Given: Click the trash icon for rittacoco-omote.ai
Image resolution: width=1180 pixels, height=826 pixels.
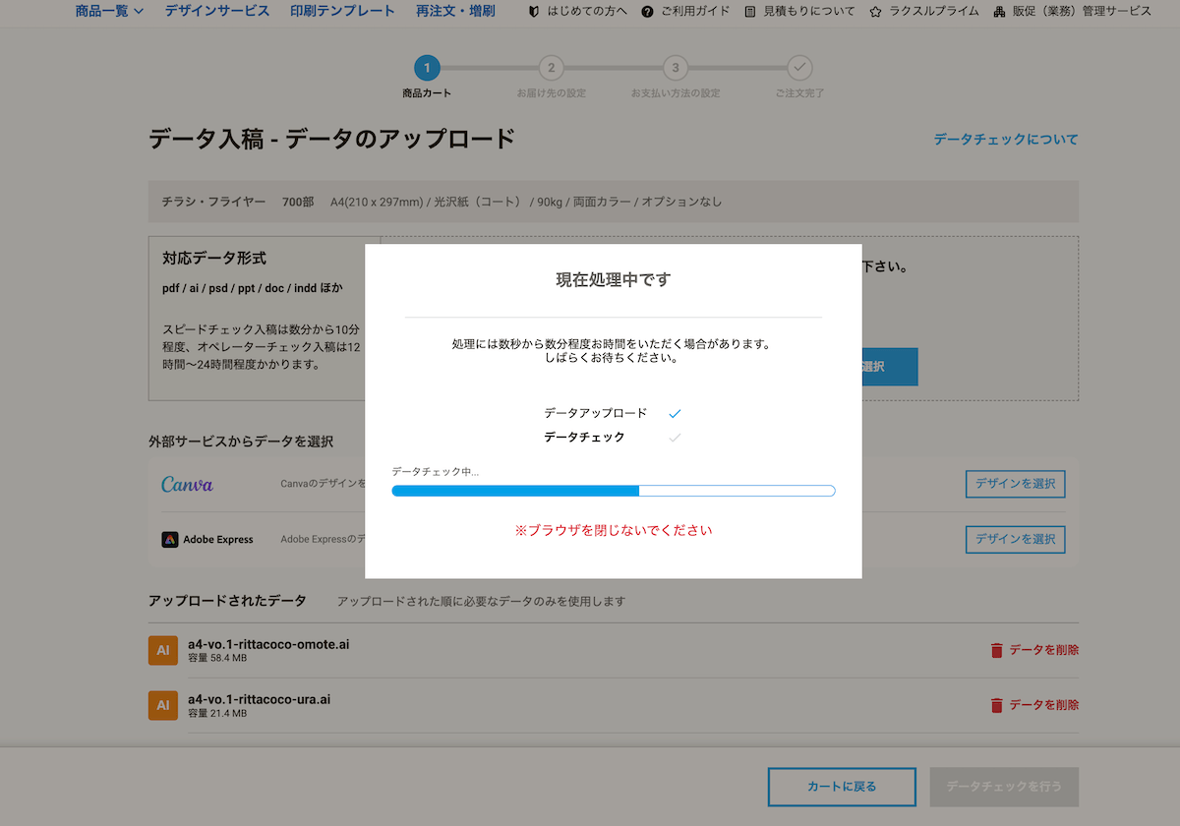Looking at the screenshot, I should tap(997, 650).
